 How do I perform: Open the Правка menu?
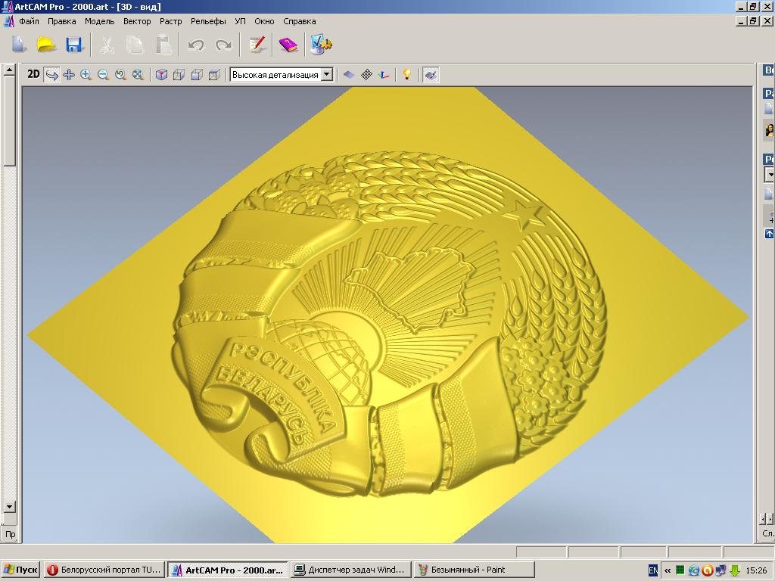(62, 21)
